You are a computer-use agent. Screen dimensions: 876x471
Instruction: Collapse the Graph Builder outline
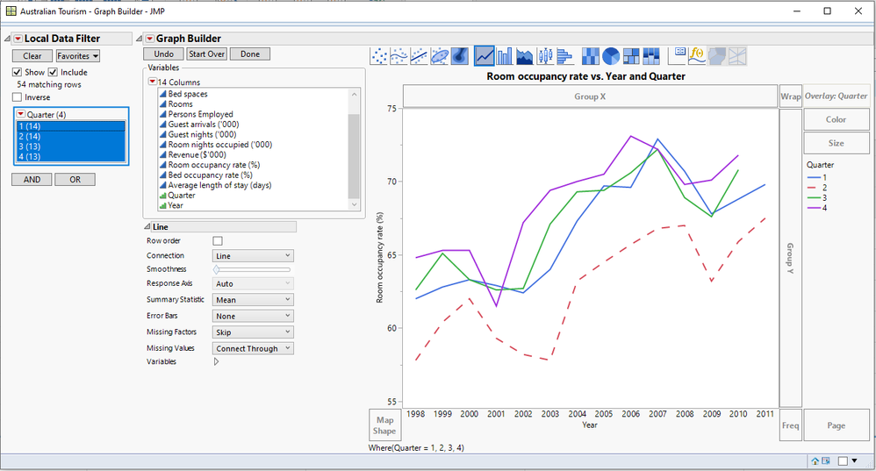coord(139,39)
